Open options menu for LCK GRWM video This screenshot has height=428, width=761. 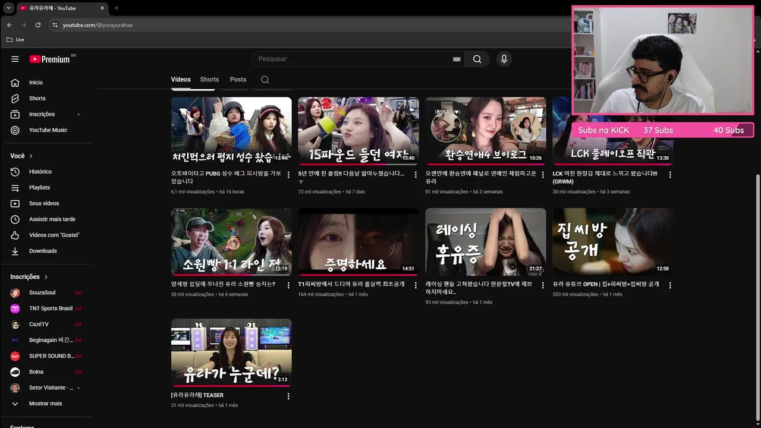click(x=670, y=175)
